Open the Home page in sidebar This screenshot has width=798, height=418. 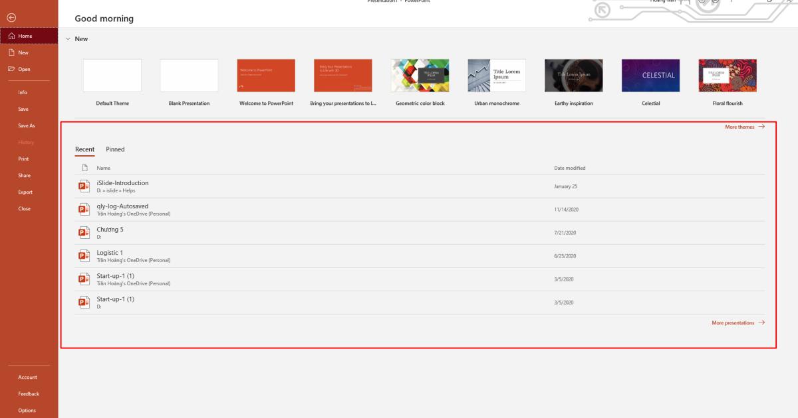click(29, 36)
